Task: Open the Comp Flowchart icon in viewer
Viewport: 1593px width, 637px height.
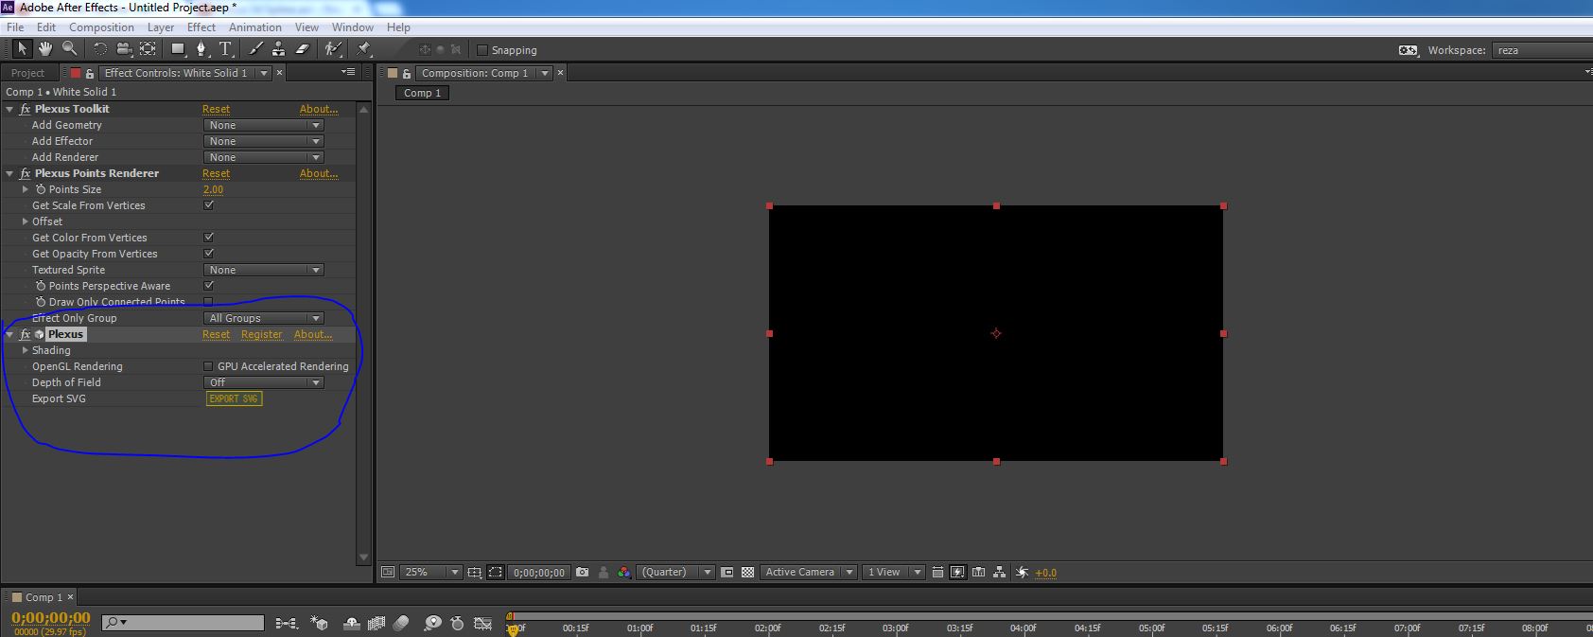Action: [999, 572]
